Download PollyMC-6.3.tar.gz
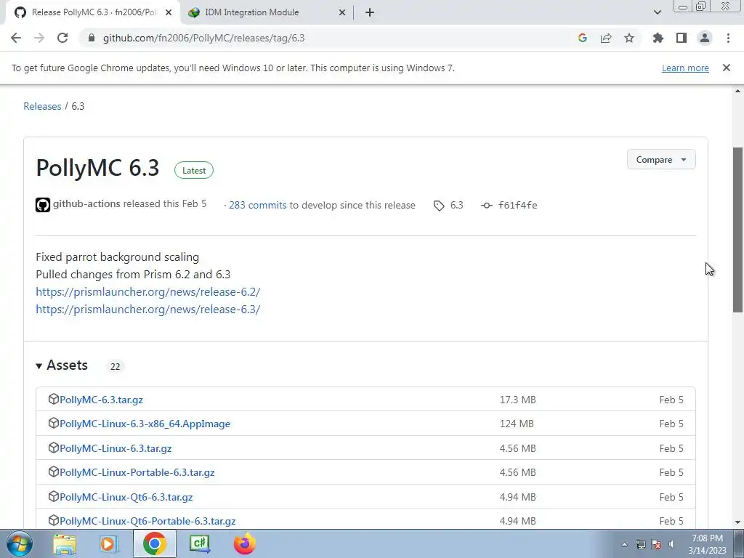 (101, 400)
